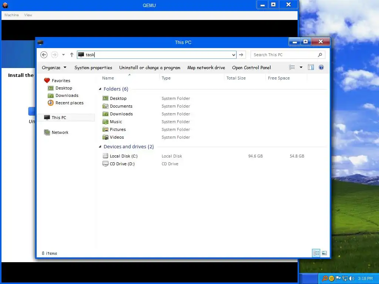Click the Pictures folder icon

tap(105, 129)
